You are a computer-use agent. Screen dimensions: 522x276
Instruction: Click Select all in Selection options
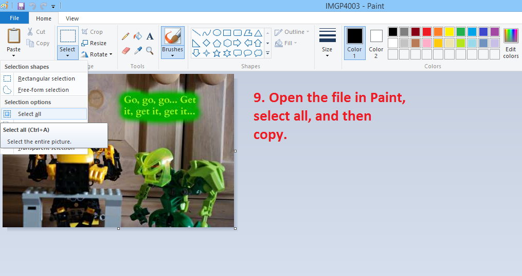click(44, 114)
